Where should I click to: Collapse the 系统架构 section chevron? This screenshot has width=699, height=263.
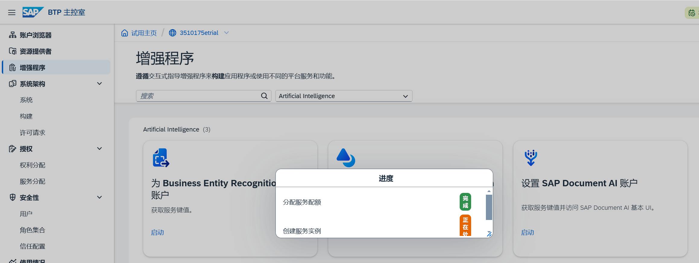coord(99,84)
